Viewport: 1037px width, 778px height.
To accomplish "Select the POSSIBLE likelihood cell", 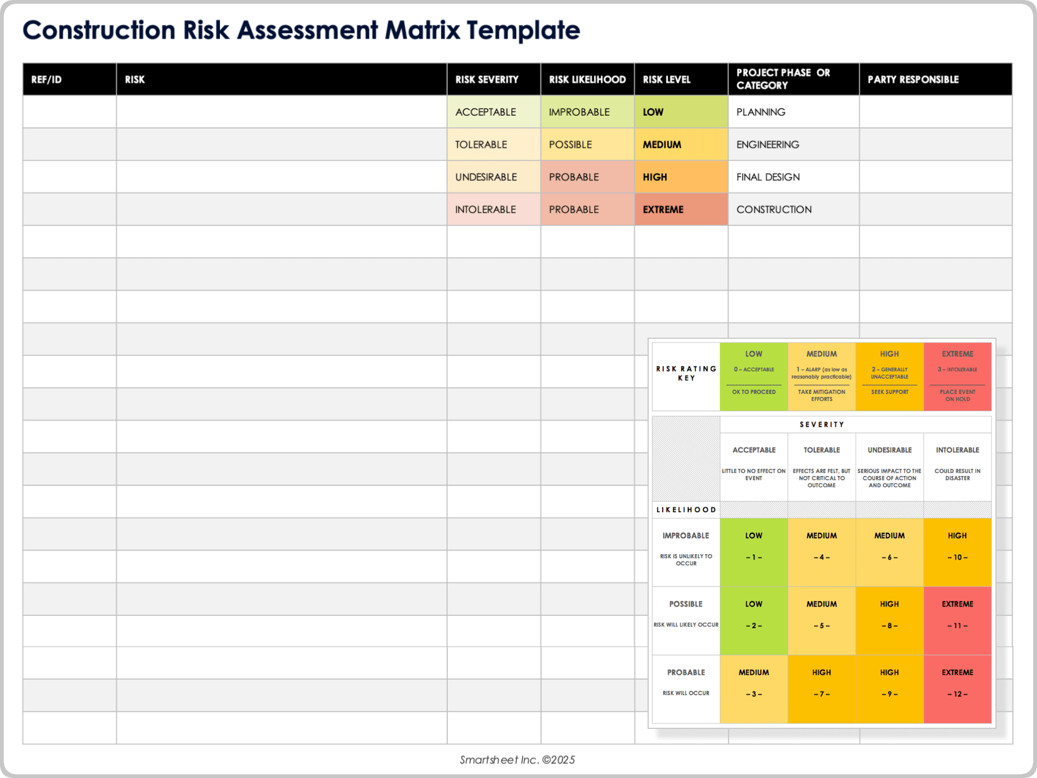I will 570,144.
